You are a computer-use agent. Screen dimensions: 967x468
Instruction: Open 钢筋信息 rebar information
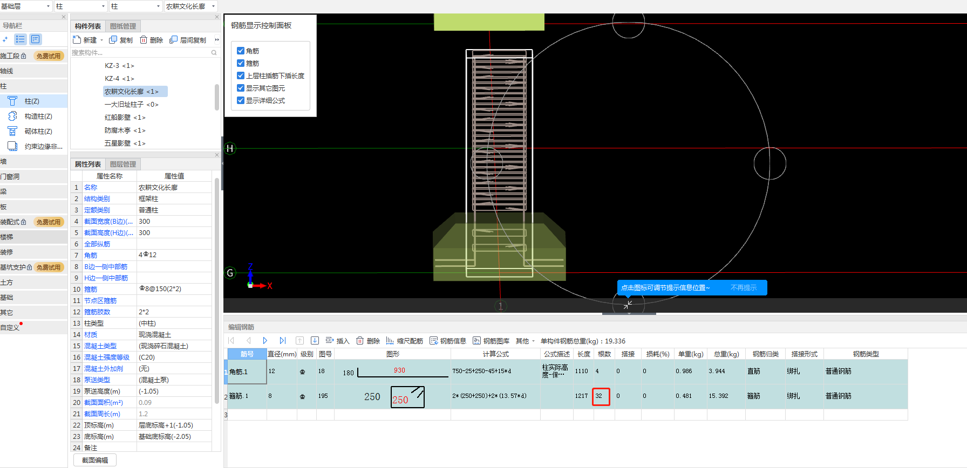[448, 341]
